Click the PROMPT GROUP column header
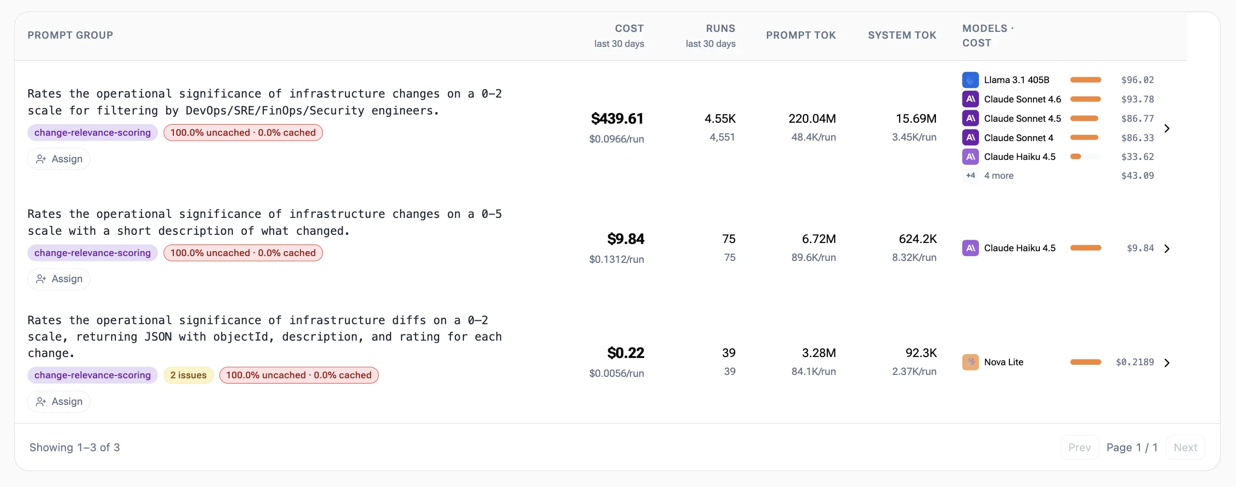Viewport: 1236px width, 487px height. (x=70, y=35)
